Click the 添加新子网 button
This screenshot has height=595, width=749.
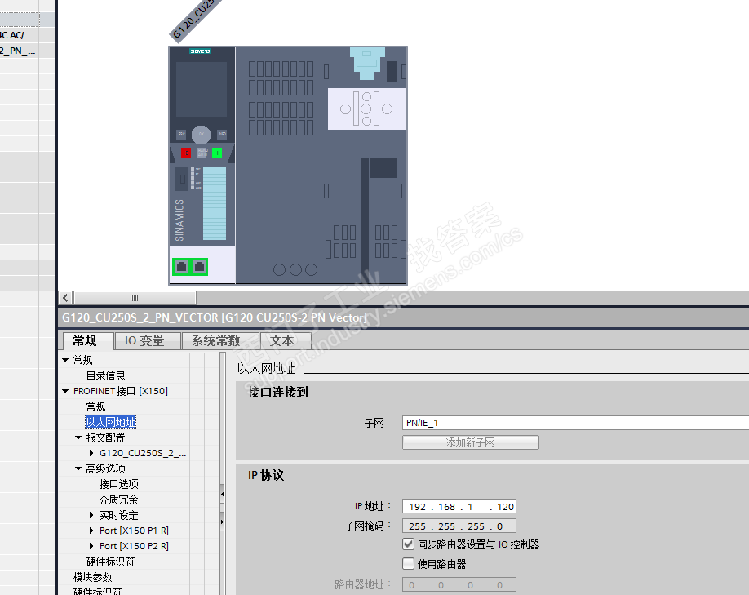(x=471, y=442)
